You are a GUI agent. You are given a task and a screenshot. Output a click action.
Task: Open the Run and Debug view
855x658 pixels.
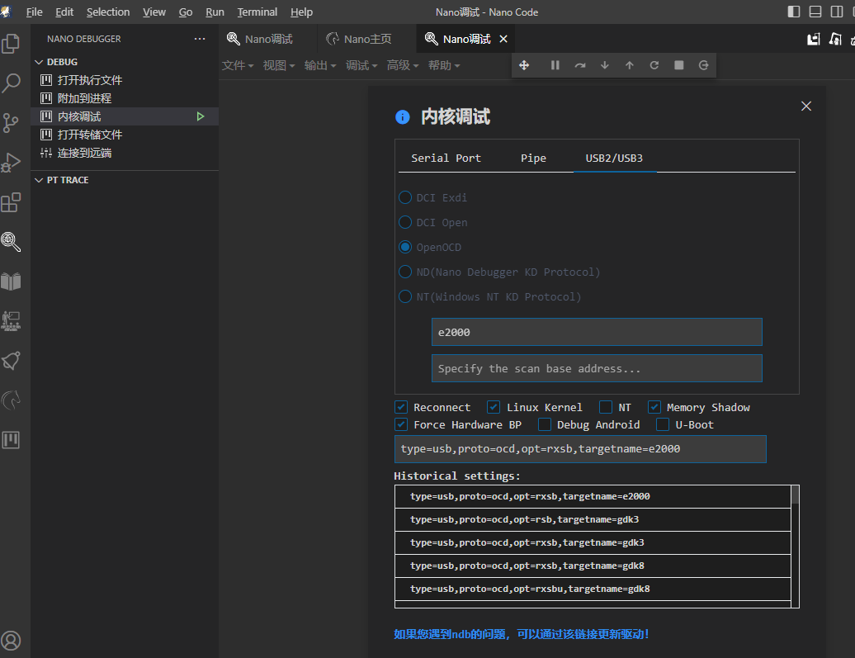point(11,163)
